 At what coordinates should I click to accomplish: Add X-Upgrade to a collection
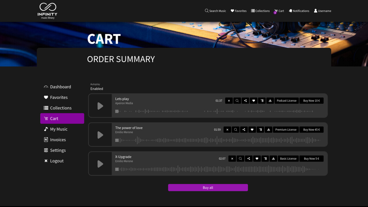265,159
